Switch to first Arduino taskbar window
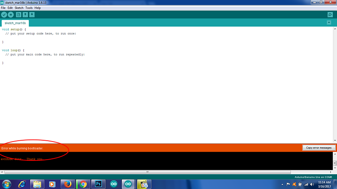This screenshot has height=189, width=337. pos(114,184)
